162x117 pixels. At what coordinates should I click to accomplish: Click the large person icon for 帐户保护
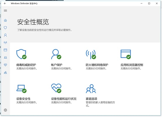pos(56,54)
